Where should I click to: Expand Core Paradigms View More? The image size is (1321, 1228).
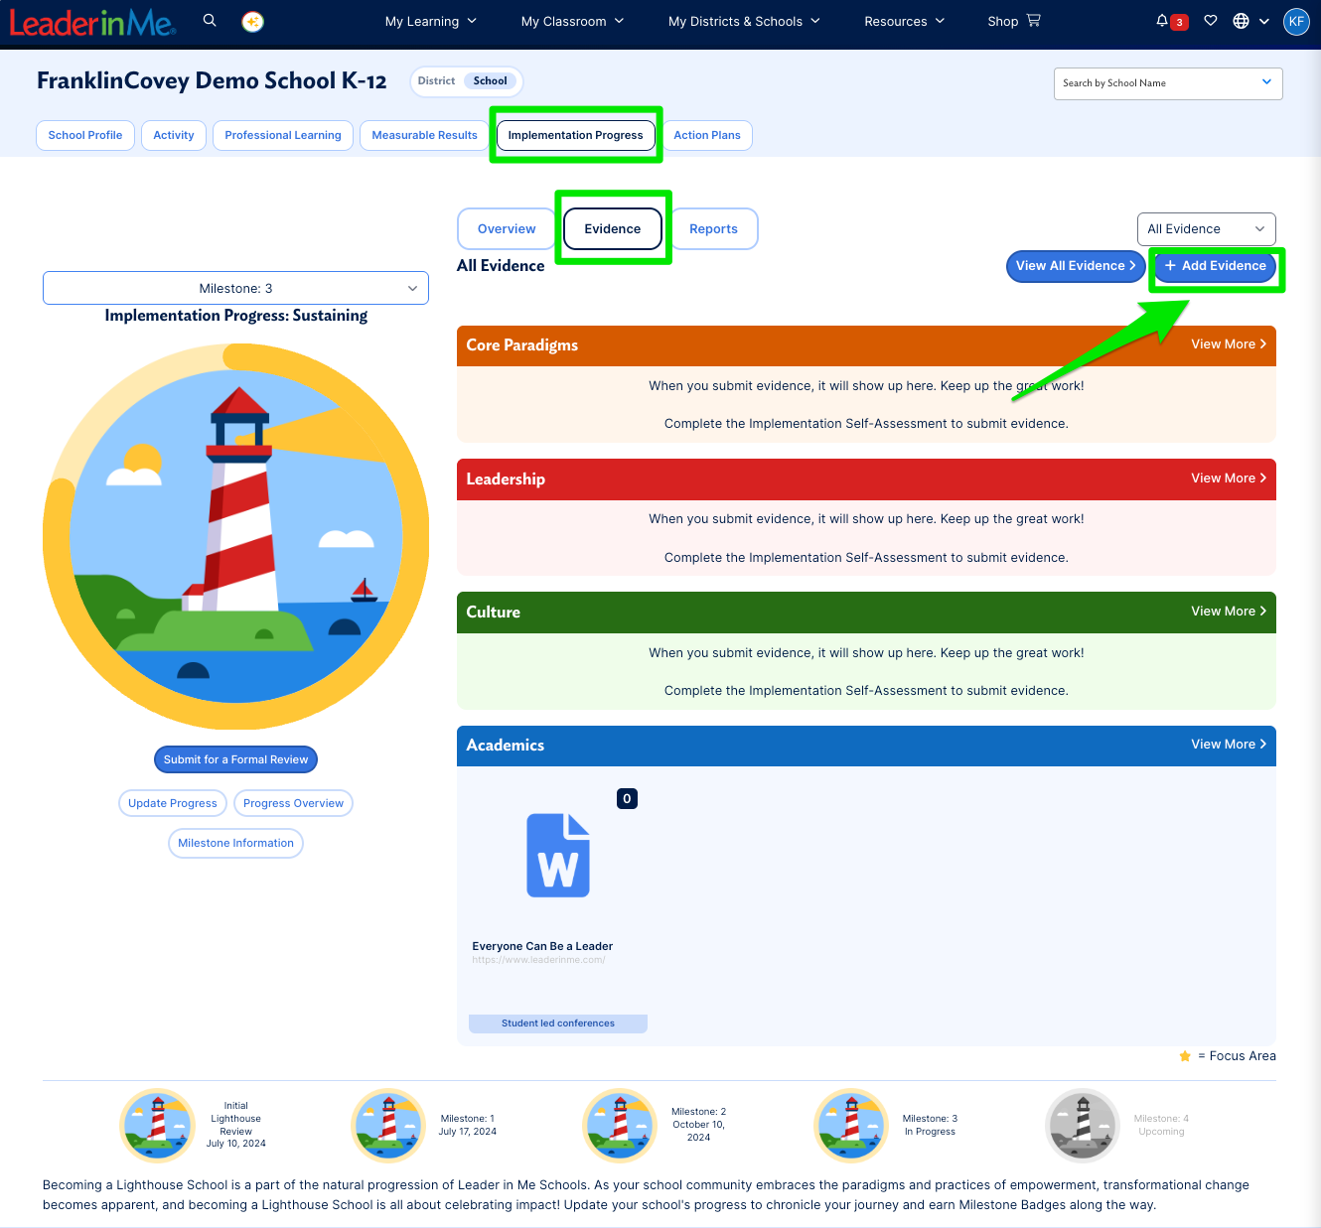[x=1229, y=344]
